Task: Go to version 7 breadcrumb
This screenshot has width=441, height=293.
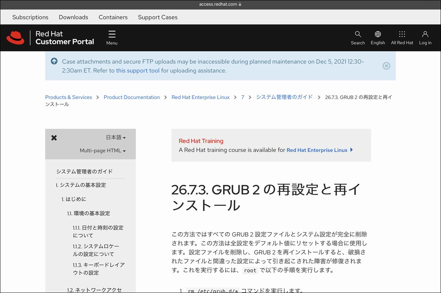Action: coord(243,97)
